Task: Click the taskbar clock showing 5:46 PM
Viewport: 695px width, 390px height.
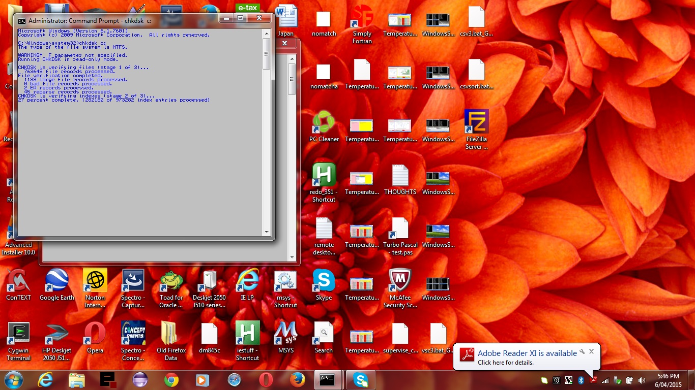Action: [668, 380]
